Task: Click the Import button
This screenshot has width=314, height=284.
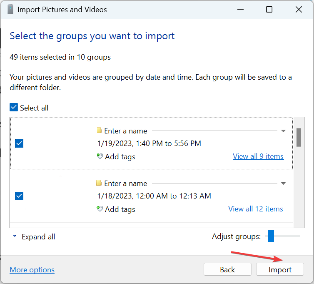Action: [280, 269]
